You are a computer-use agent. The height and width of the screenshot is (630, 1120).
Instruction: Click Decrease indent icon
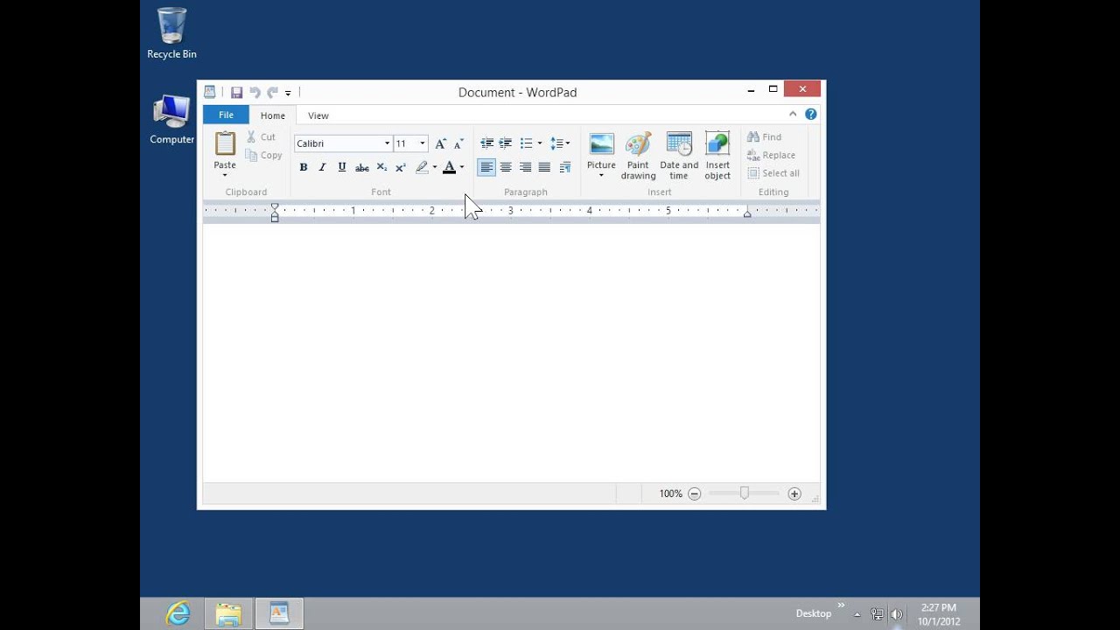[x=486, y=143]
